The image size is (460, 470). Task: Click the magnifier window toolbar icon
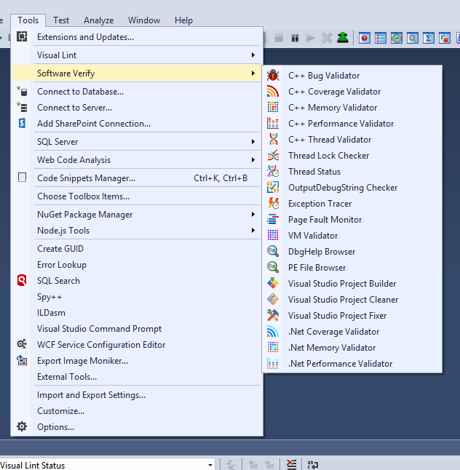412,38
